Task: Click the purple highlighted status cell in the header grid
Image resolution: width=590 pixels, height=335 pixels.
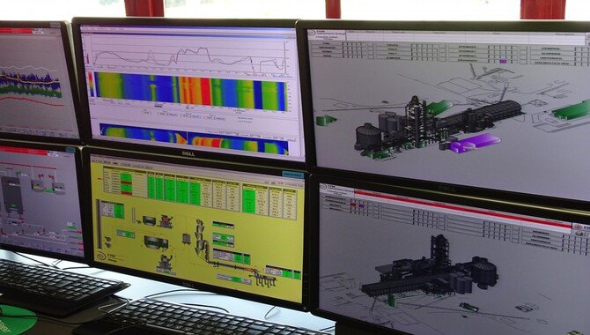Action: (503, 61)
